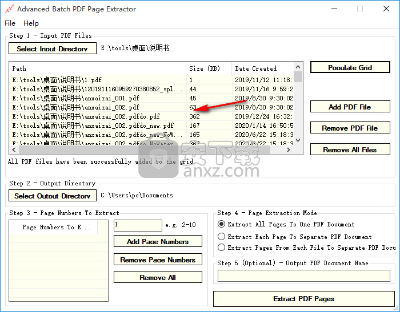Screen dimensions: 400x312
Task: Select row 120191116095927038052_spl...
Action: pos(151,89)
